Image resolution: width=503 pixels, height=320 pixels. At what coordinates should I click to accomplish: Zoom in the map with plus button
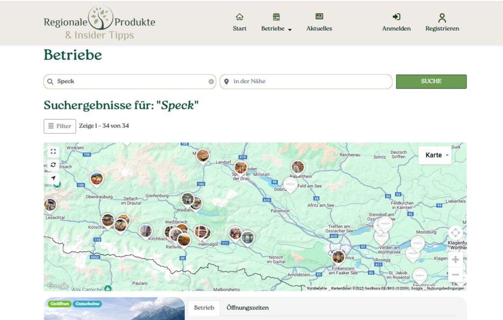(455, 260)
